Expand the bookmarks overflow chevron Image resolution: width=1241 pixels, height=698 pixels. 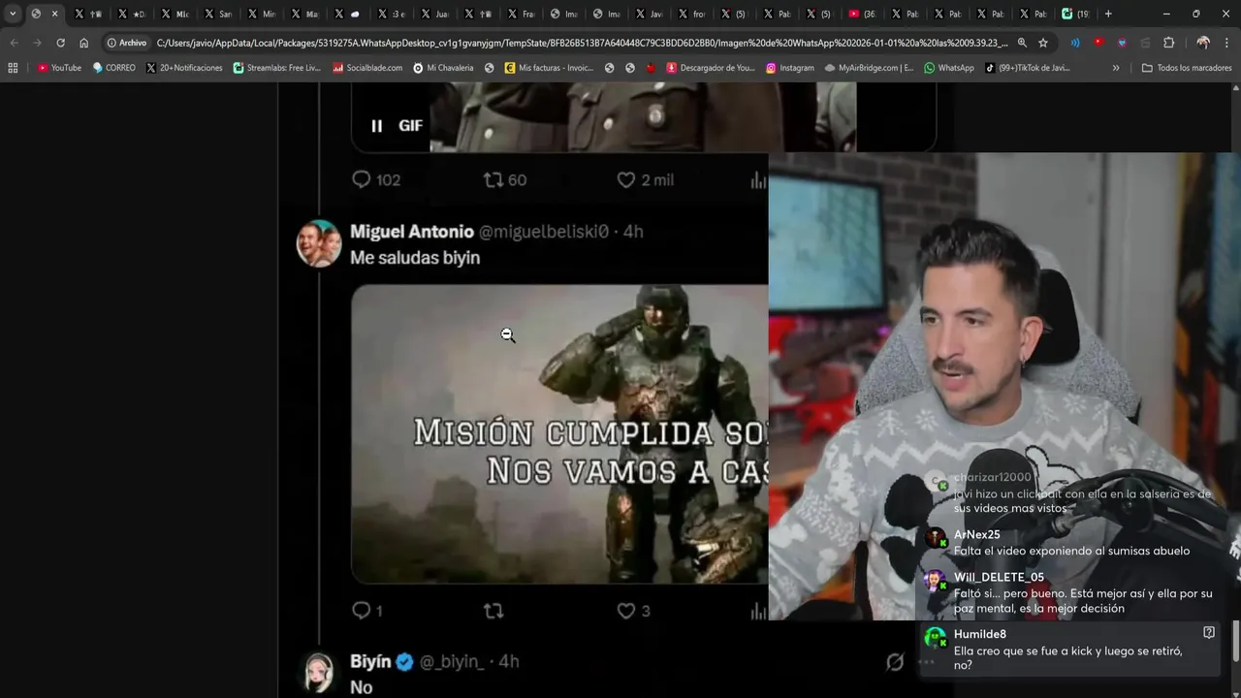[x=1116, y=68]
